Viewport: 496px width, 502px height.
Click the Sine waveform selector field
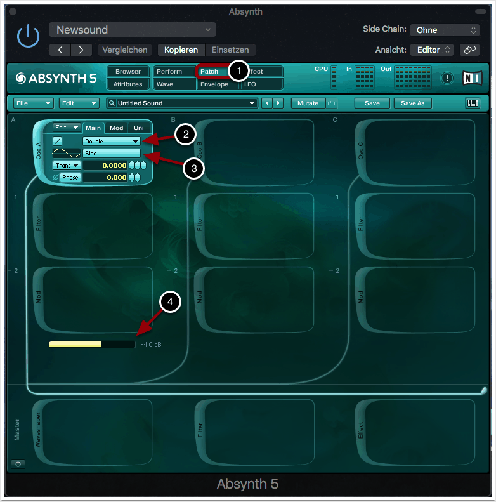(112, 154)
